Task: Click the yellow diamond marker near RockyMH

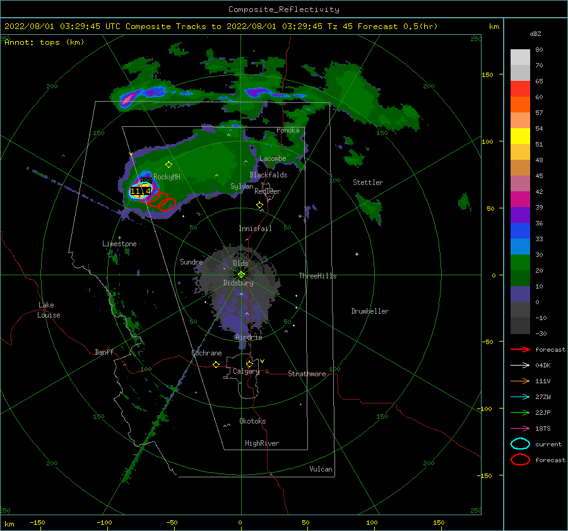Action: [x=169, y=165]
